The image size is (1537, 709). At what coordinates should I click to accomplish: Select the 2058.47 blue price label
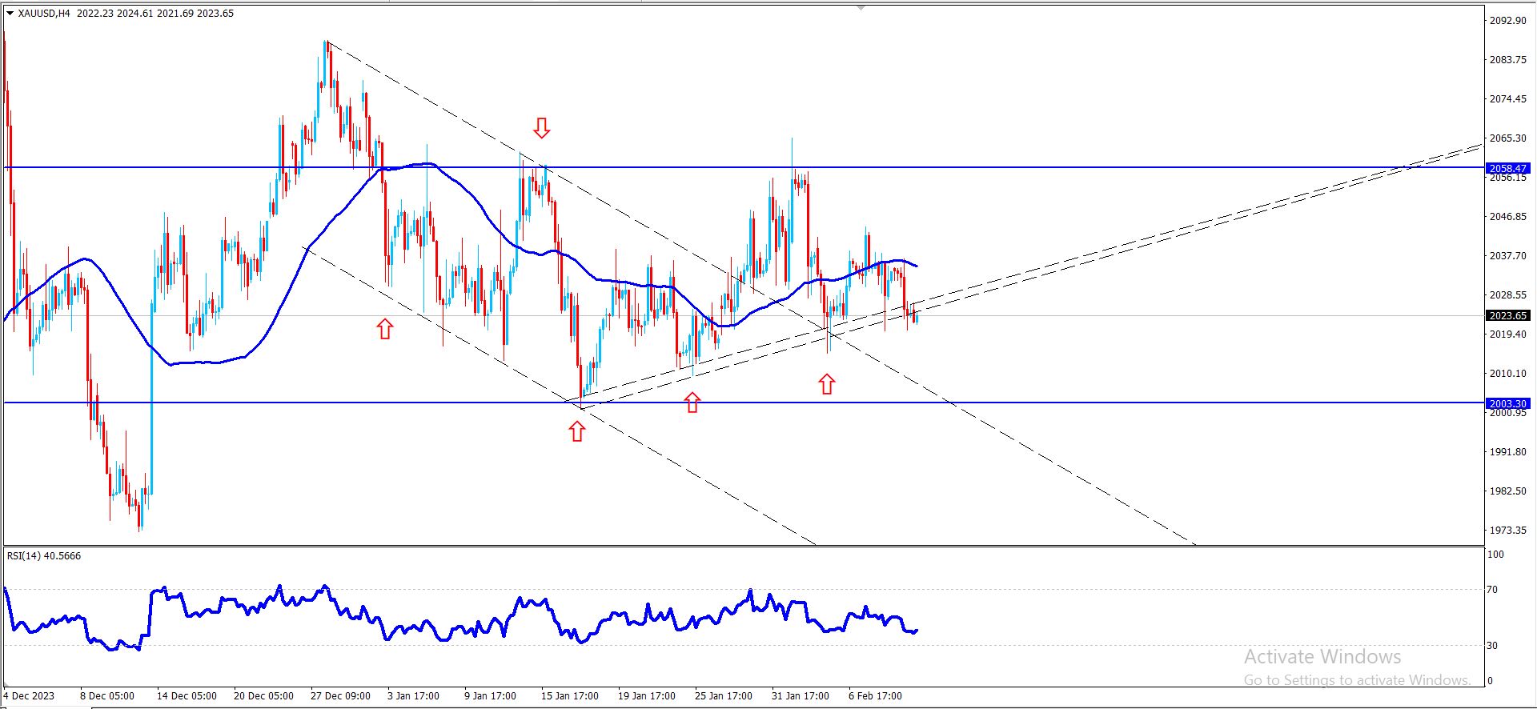1508,168
